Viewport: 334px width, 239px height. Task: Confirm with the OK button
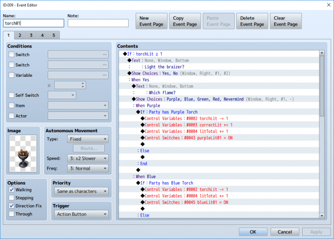[x=253, y=232]
